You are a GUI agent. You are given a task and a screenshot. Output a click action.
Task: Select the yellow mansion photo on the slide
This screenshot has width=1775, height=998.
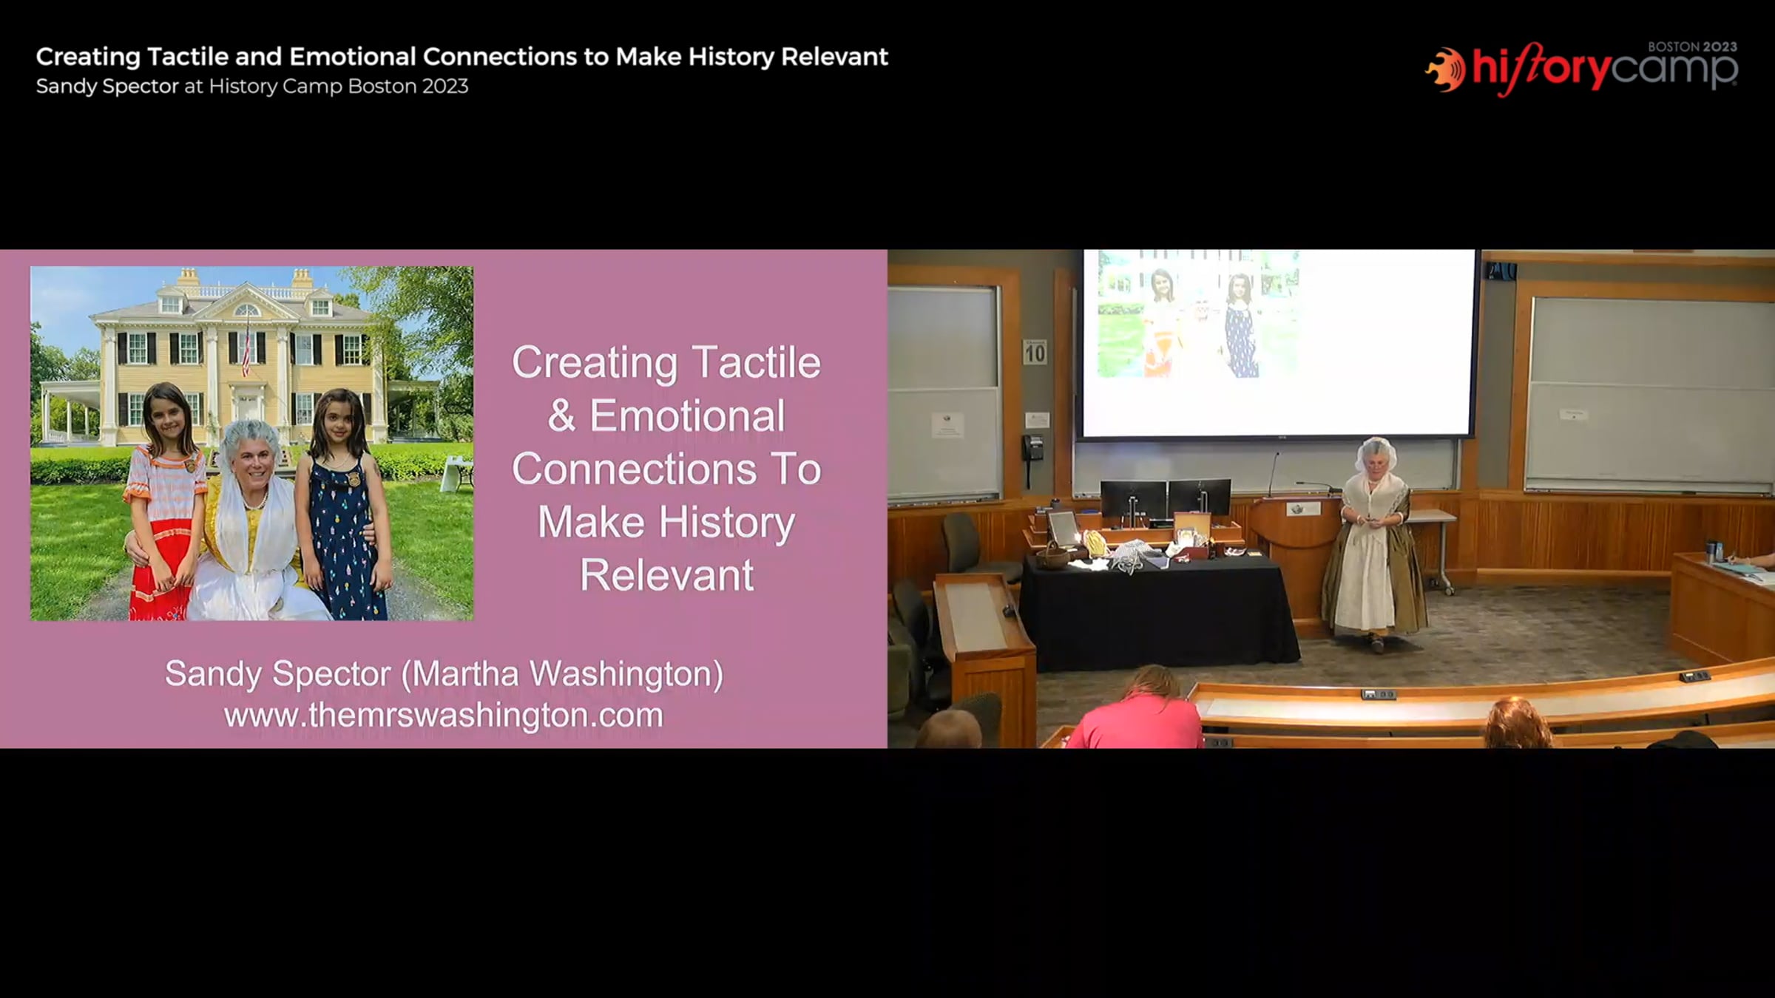251,443
